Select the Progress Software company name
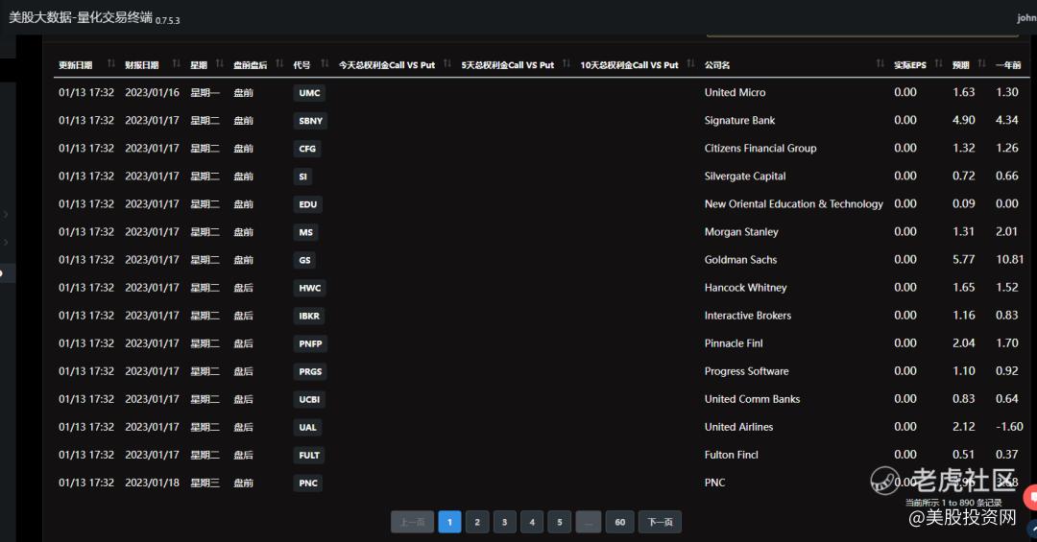The width and height of the screenshot is (1037, 542). coord(747,371)
